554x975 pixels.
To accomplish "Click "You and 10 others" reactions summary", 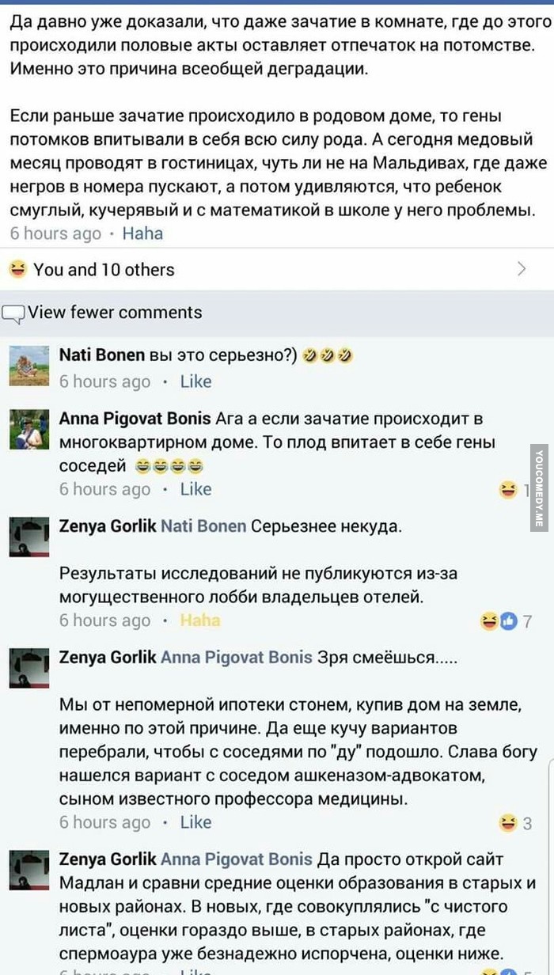I will click(x=92, y=270).
